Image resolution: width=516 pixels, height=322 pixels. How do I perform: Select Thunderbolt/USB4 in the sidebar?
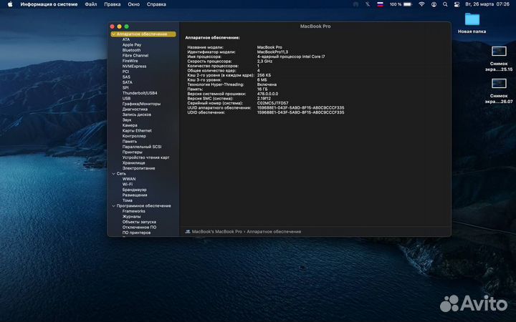tap(140, 93)
